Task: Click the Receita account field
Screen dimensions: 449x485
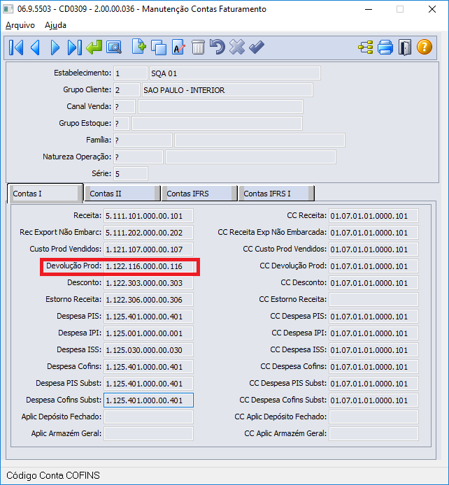Action: click(148, 215)
